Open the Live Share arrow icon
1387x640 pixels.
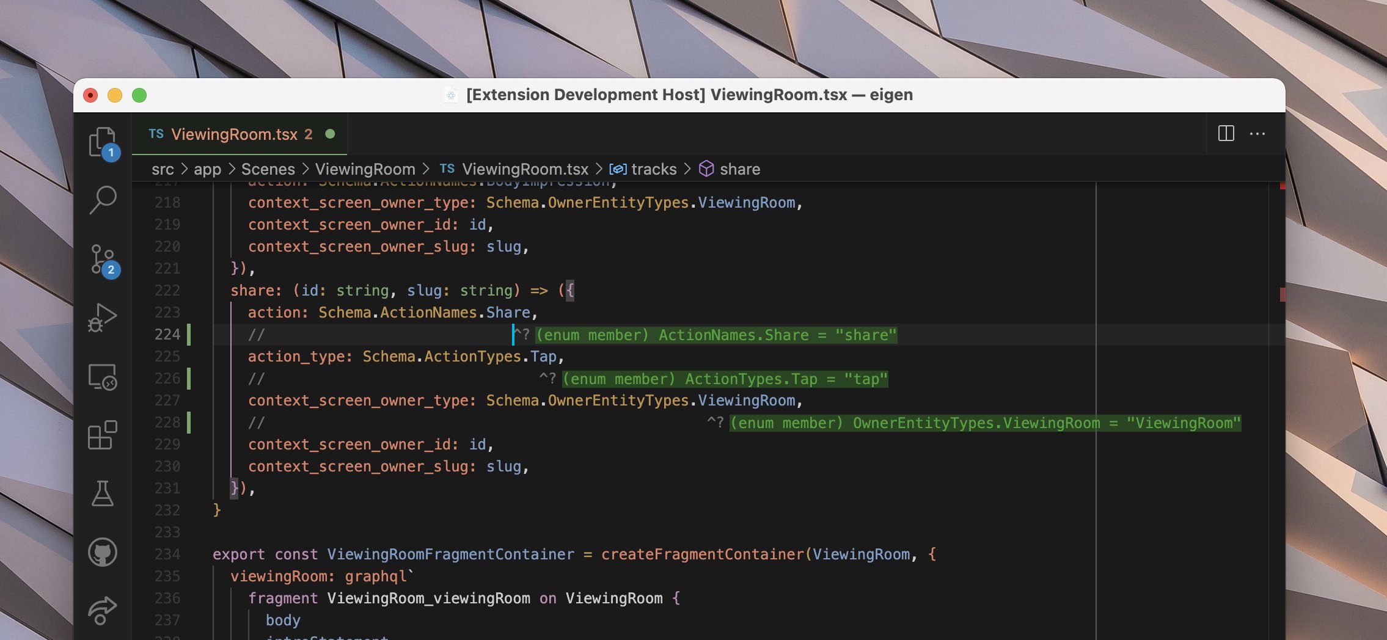pyautogui.click(x=103, y=610)
